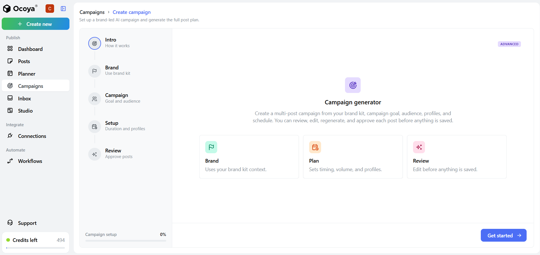This screenshot has width=540, height=255.
Task: Click the Campaign generator heading
Action: coord(353,102)
